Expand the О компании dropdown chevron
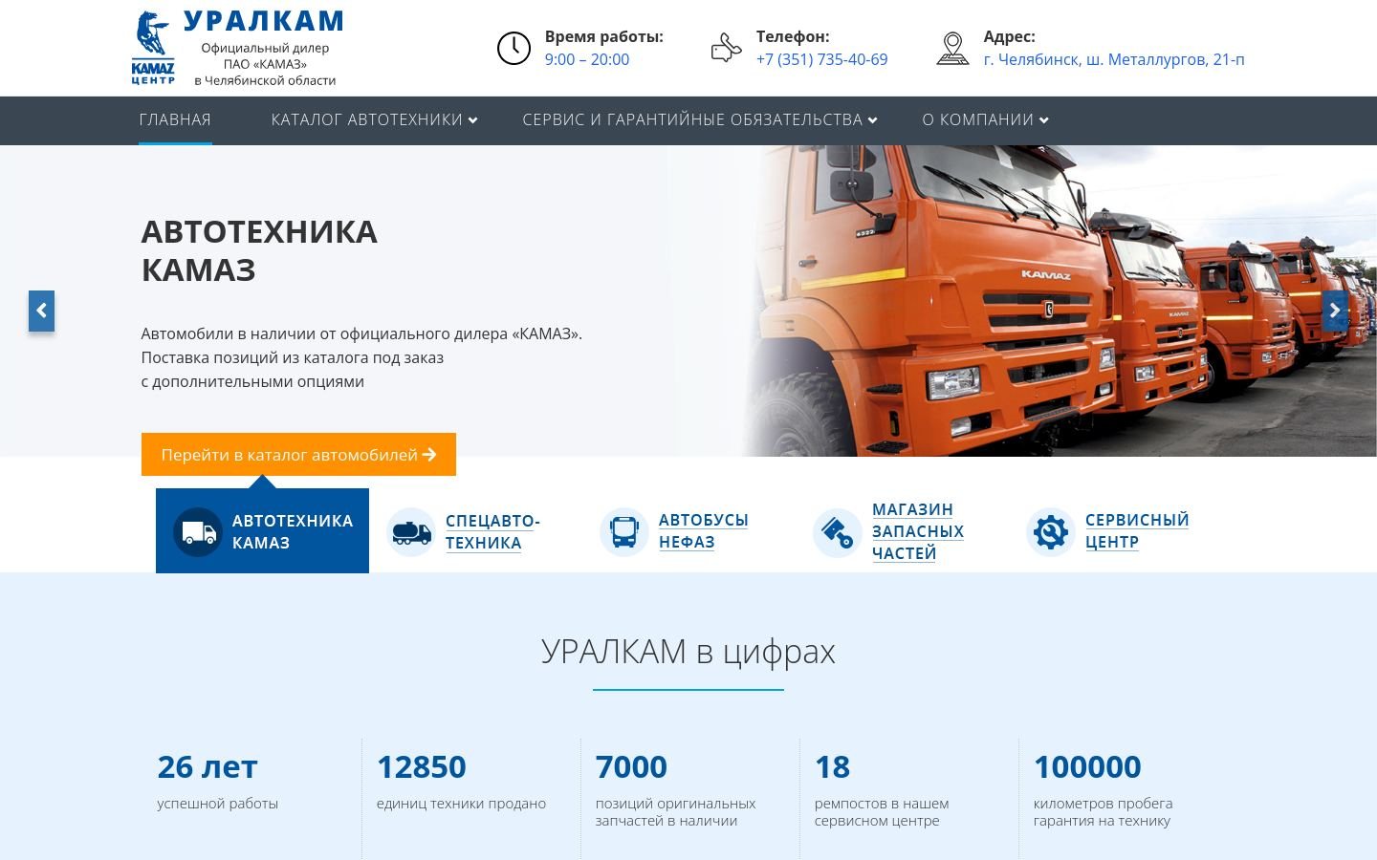 click(x=1044, y=120)
